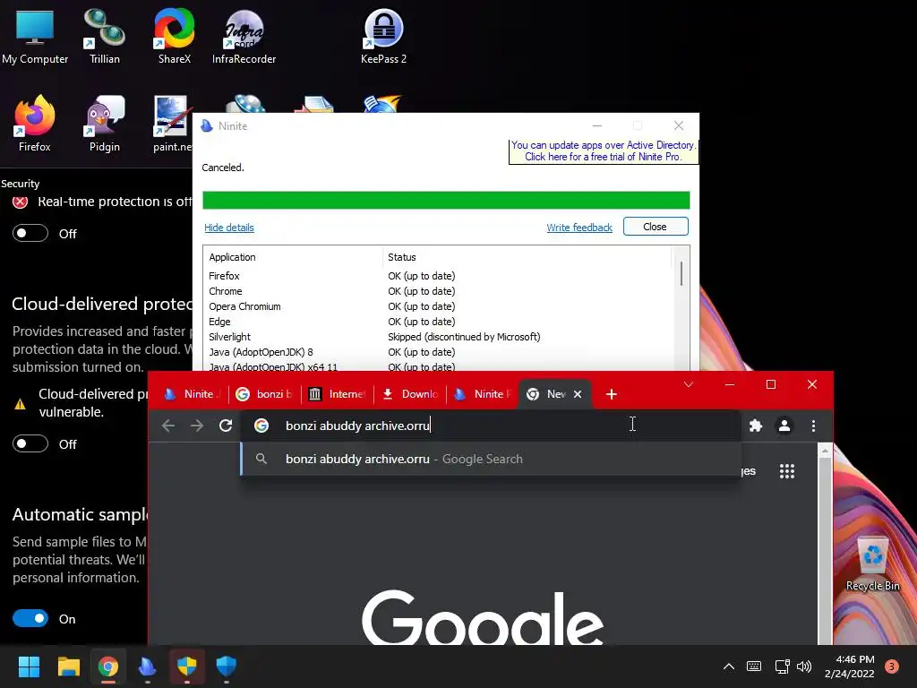The height and width of the screenshot is (688, 917).
Task: Open clock and date in taskbar
Action: 850,666
